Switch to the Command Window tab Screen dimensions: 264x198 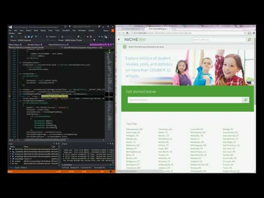coord(86,167)
